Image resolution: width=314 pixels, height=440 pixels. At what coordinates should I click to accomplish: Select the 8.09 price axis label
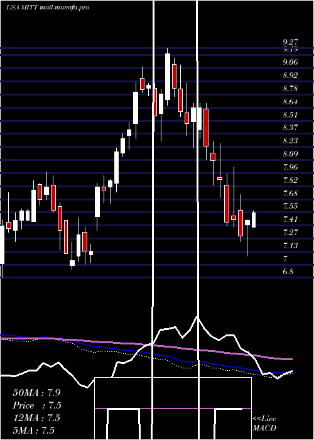291,154
